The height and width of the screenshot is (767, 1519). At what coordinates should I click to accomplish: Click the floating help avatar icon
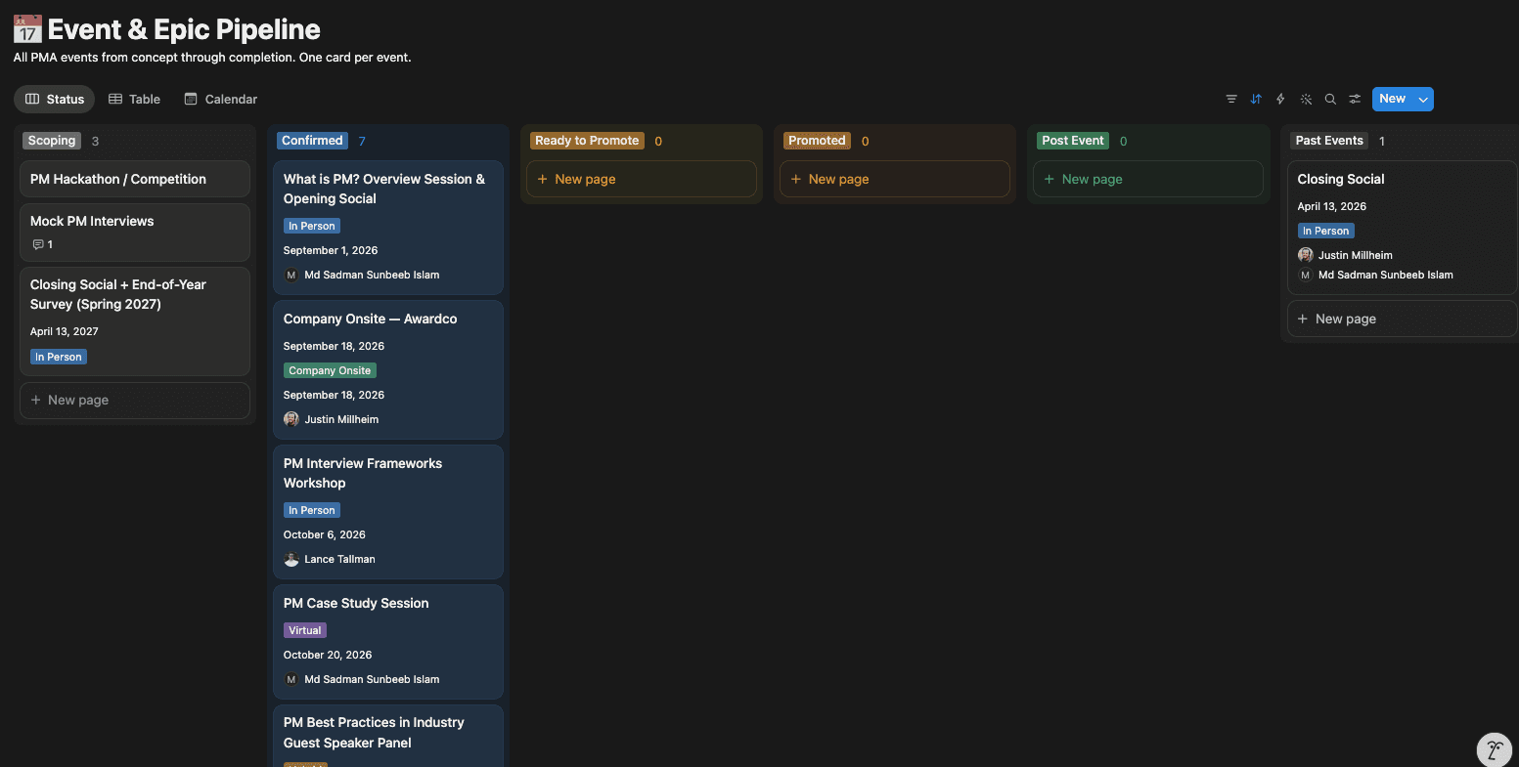[1495, 749]
